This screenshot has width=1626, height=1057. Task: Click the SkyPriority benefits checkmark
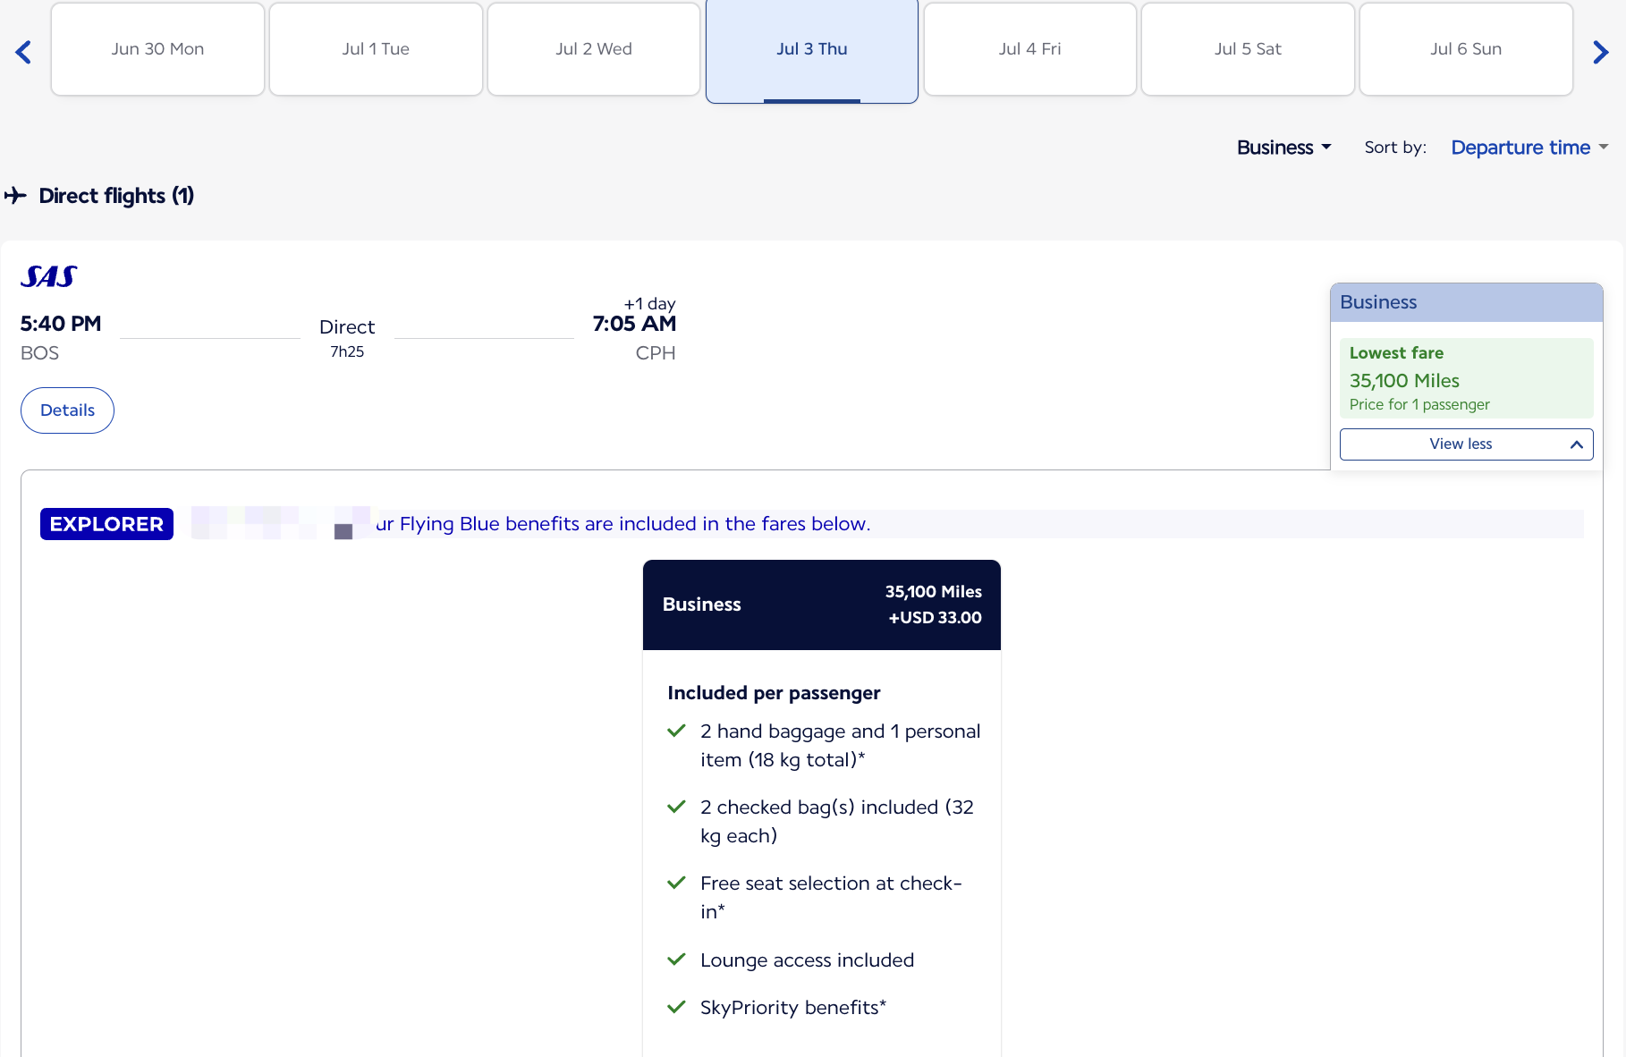(676, 1007)
